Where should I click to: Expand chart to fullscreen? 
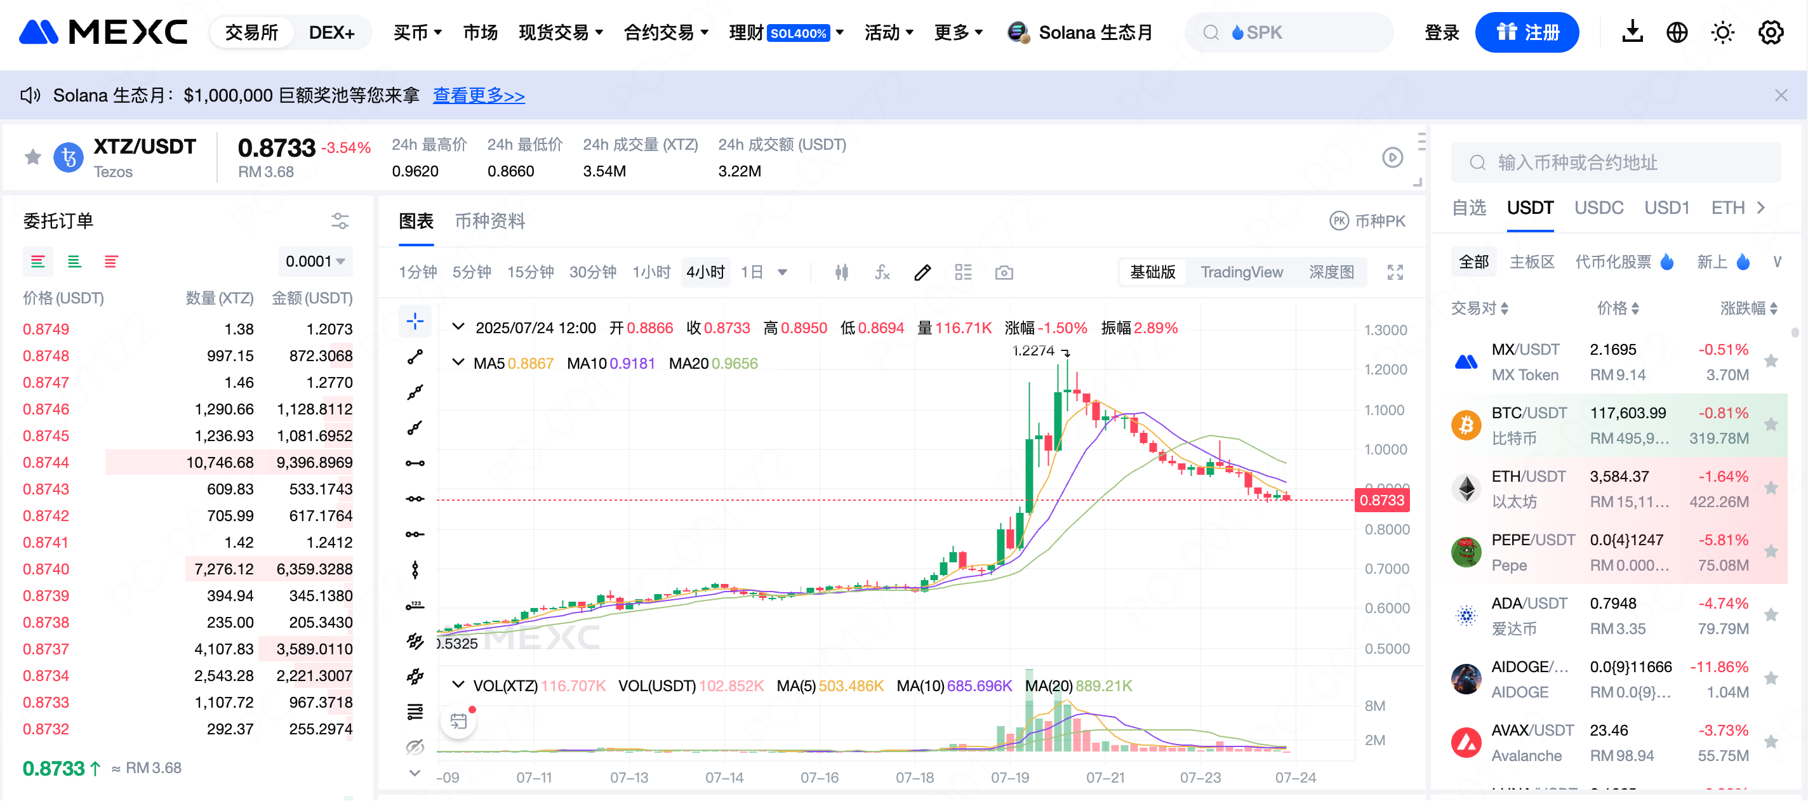(x=1395, y=272)
